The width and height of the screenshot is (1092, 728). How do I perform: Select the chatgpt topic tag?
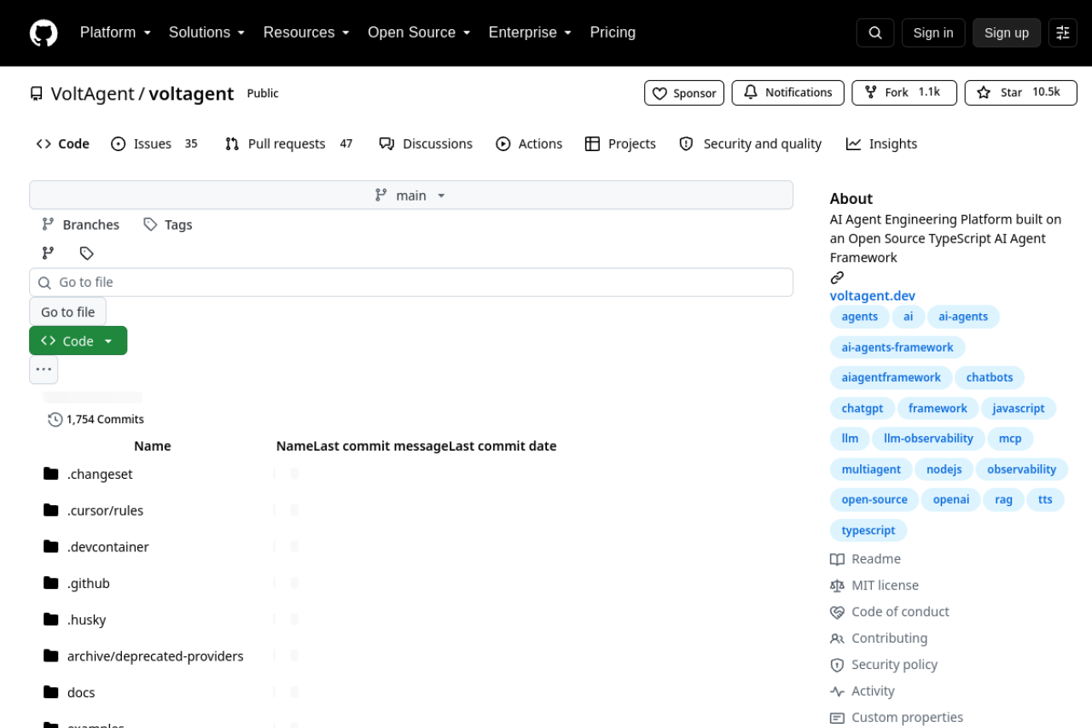863,409
